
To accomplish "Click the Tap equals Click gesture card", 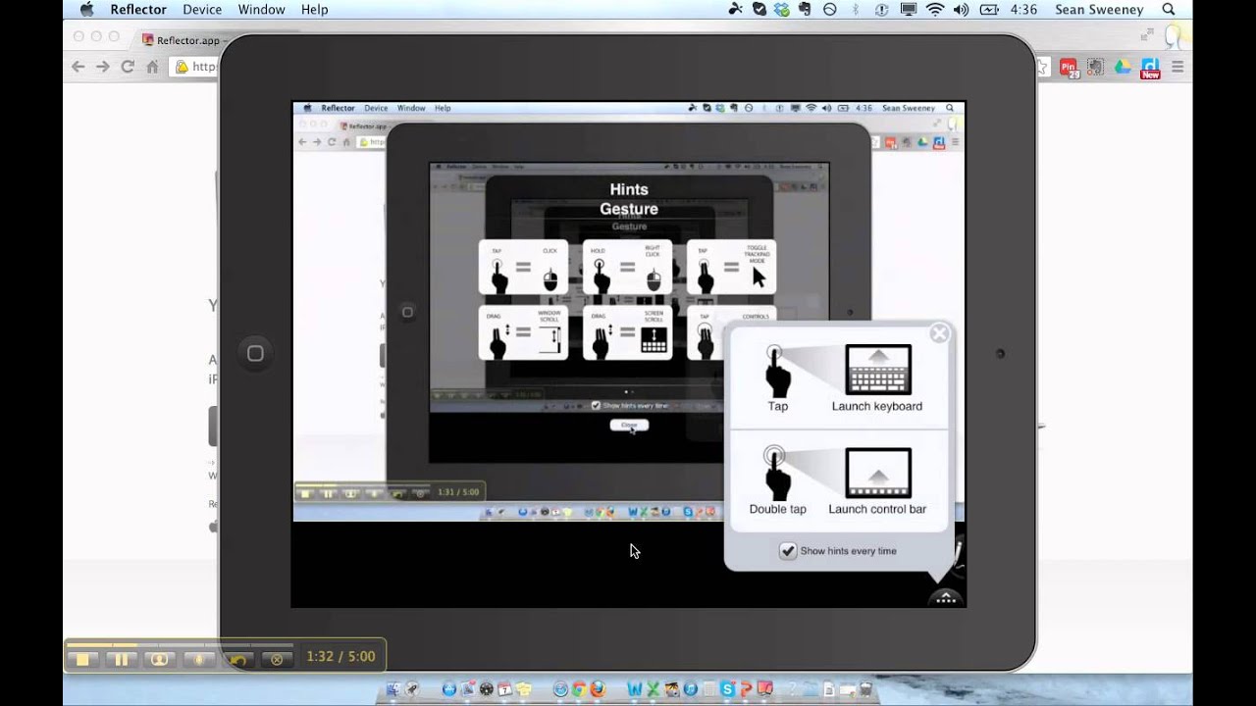I will 523,267.
